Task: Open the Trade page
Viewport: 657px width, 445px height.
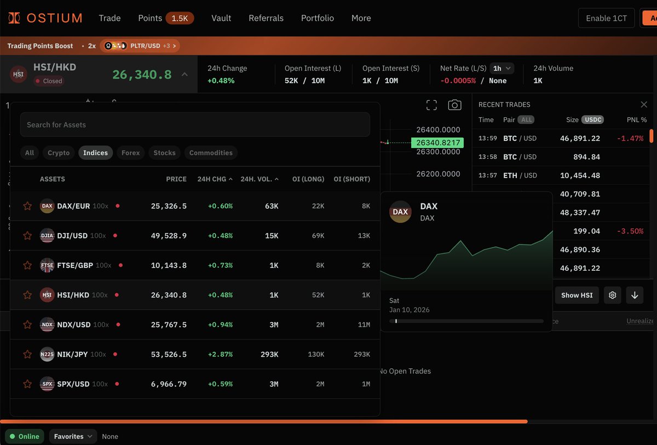Action: pos(109,18)
